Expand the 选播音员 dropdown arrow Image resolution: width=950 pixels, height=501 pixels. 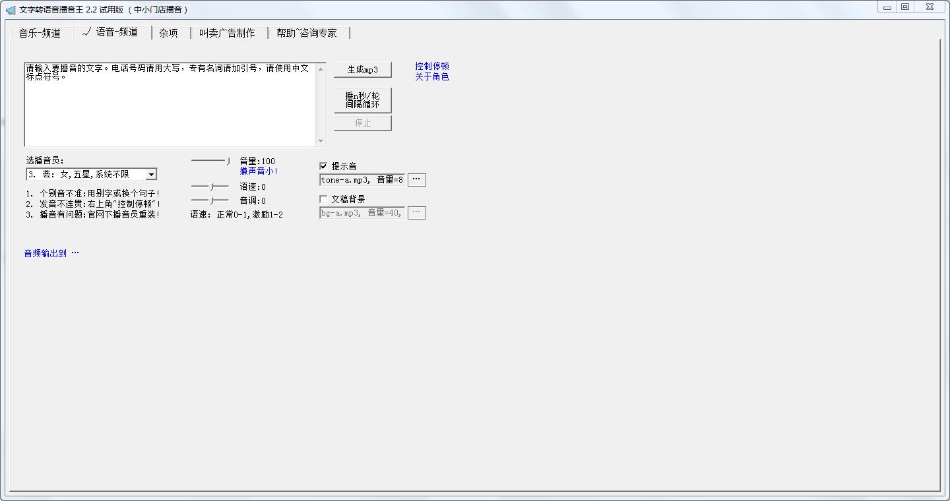pos(151,174)
